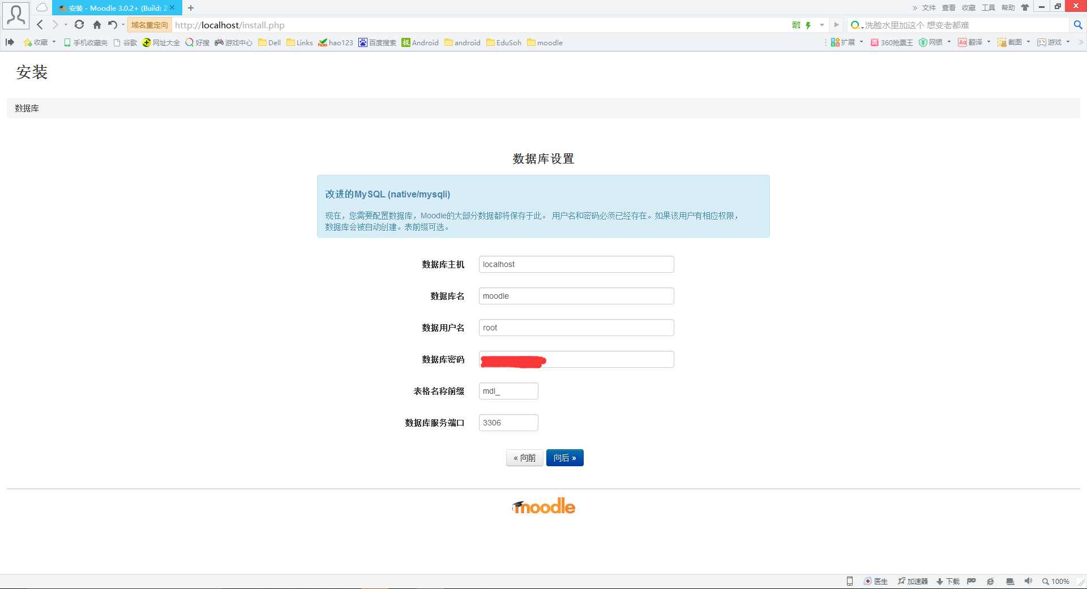Open the 好搜 bookmark

197,42
